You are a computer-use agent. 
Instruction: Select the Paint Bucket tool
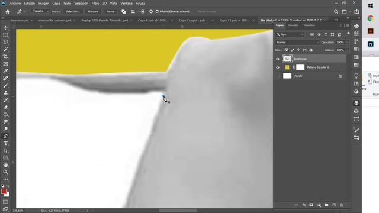point(5,114)
